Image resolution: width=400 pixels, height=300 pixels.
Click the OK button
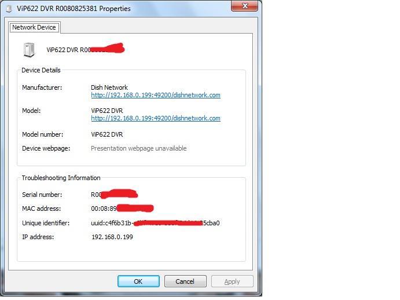[x=138, y=281]
